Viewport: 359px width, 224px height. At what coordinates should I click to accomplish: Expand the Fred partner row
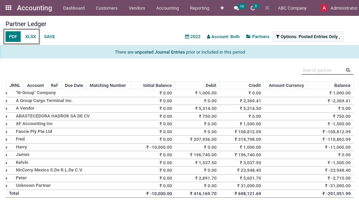coord(7,139)
